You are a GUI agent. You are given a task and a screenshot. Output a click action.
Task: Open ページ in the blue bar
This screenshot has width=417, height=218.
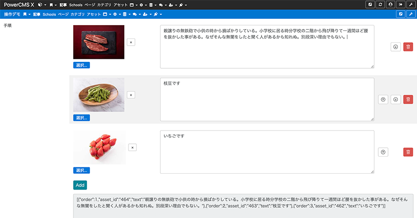(63, 14)
